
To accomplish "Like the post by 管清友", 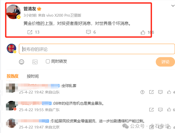I will (x=143, y=32).
